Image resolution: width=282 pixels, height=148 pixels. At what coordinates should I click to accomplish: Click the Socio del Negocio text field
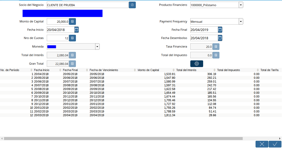coord(87,5)
